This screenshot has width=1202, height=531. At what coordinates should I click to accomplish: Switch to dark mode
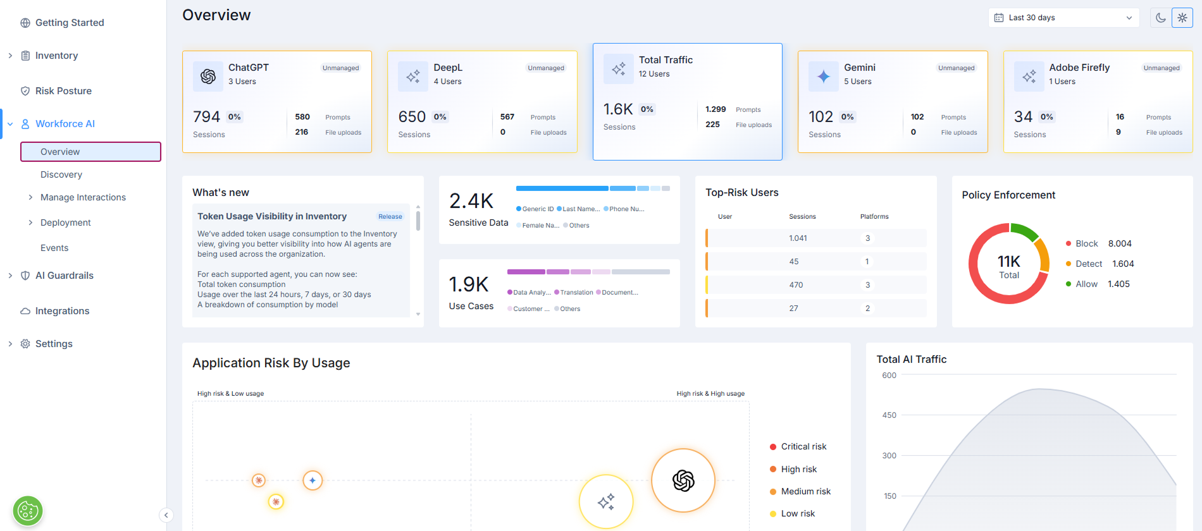1161,18
